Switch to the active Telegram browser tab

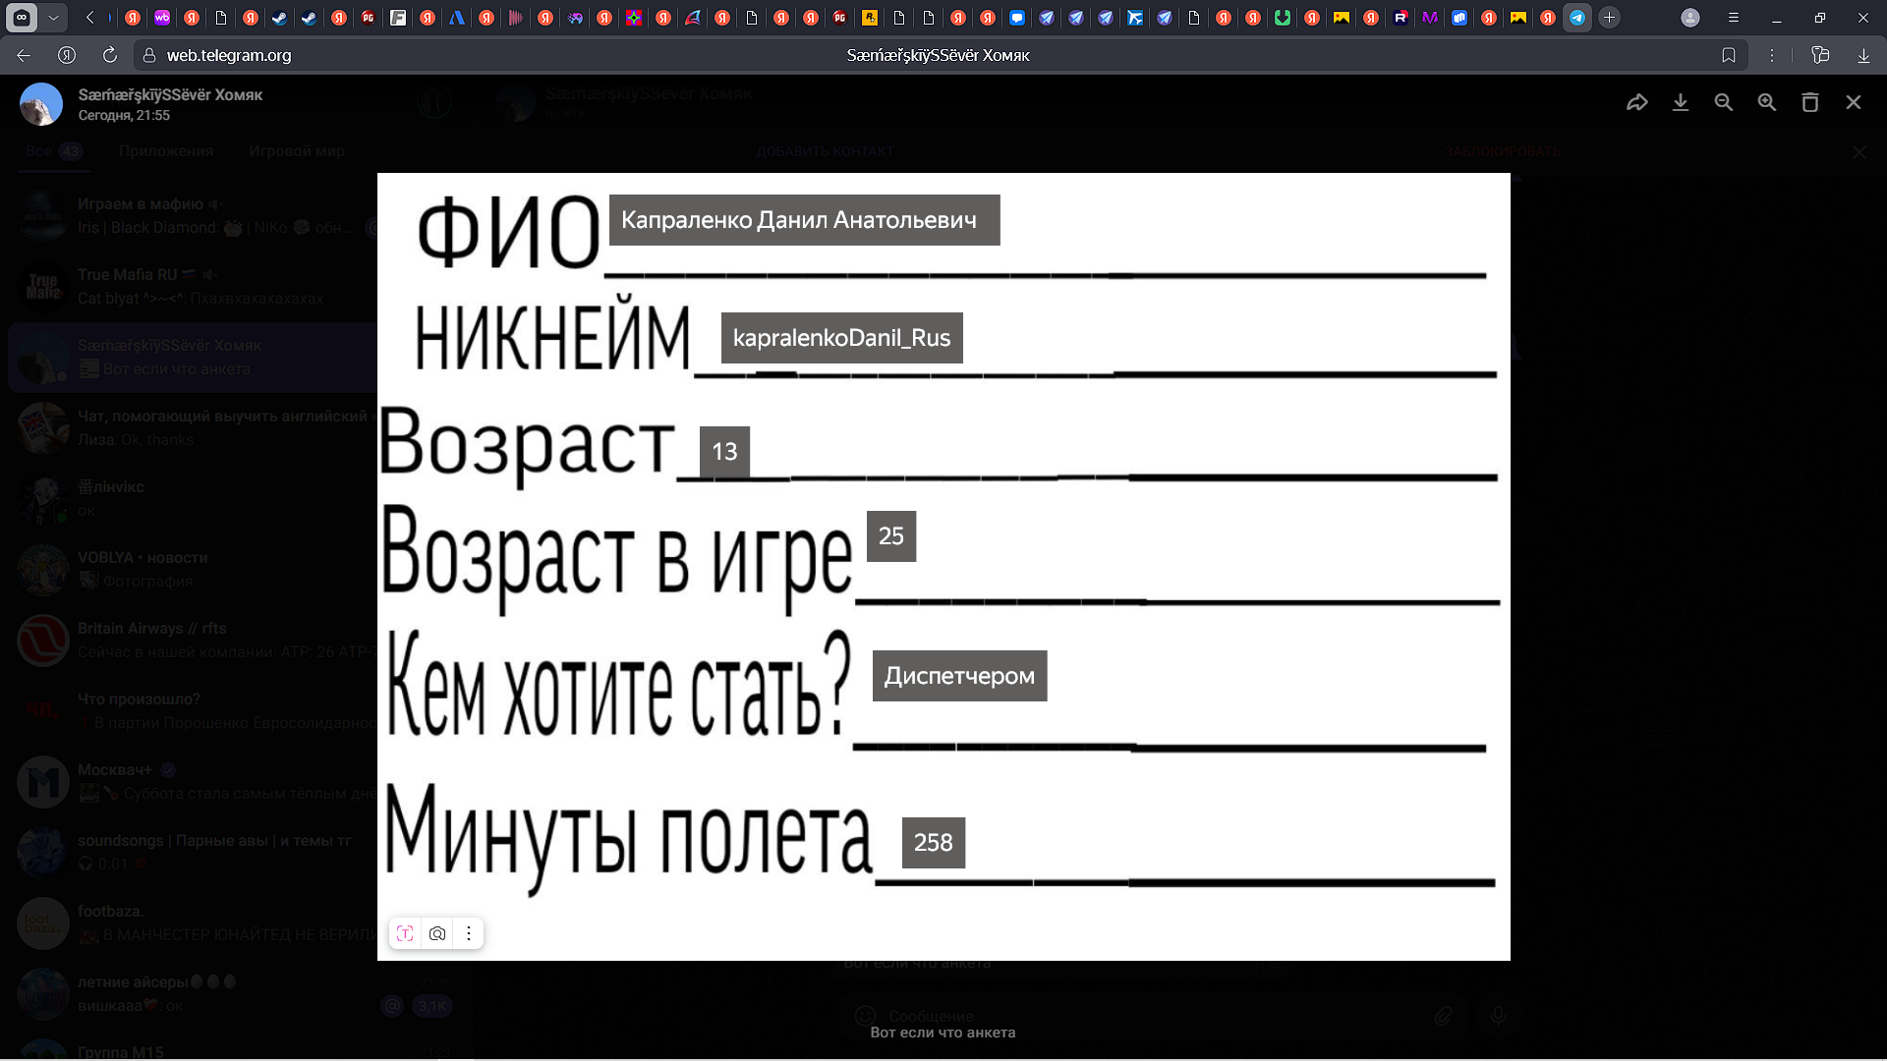[1577, 18]
